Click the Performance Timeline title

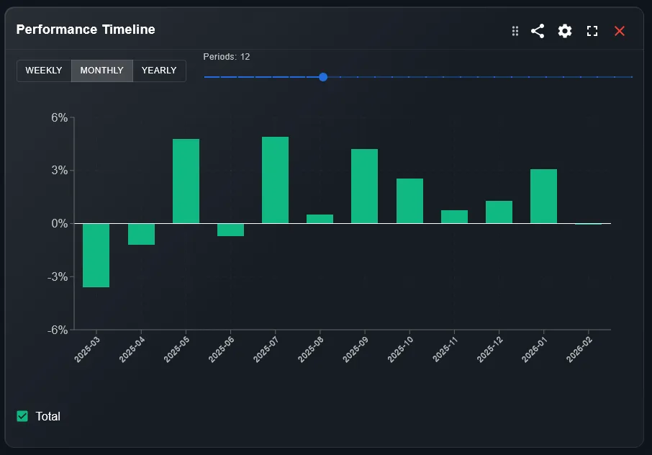click(x=86, y=30)
